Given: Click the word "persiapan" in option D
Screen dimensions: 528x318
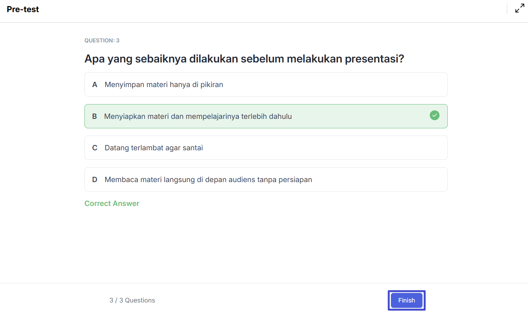Looking at the screenshot, I should 295,180.
